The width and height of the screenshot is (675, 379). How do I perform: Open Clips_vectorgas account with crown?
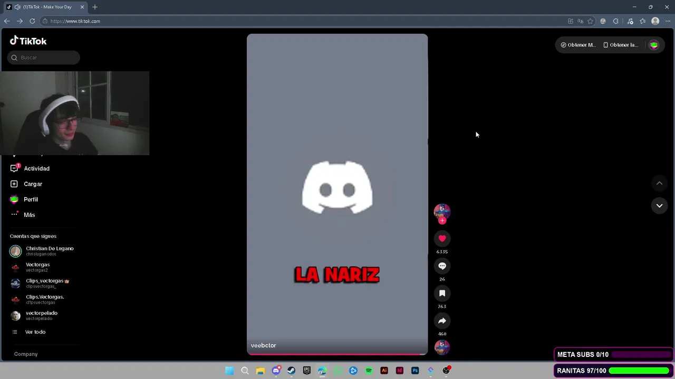(x=40, y=283)
